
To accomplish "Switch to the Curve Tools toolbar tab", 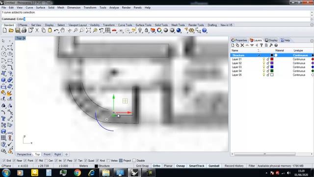I will [125, 25].
